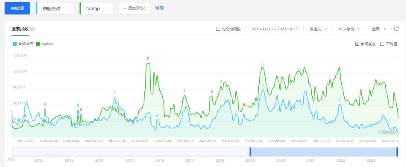Viewport: 406px width, 167px height.
Task: Click green news marker F
Action: [184, 91]
